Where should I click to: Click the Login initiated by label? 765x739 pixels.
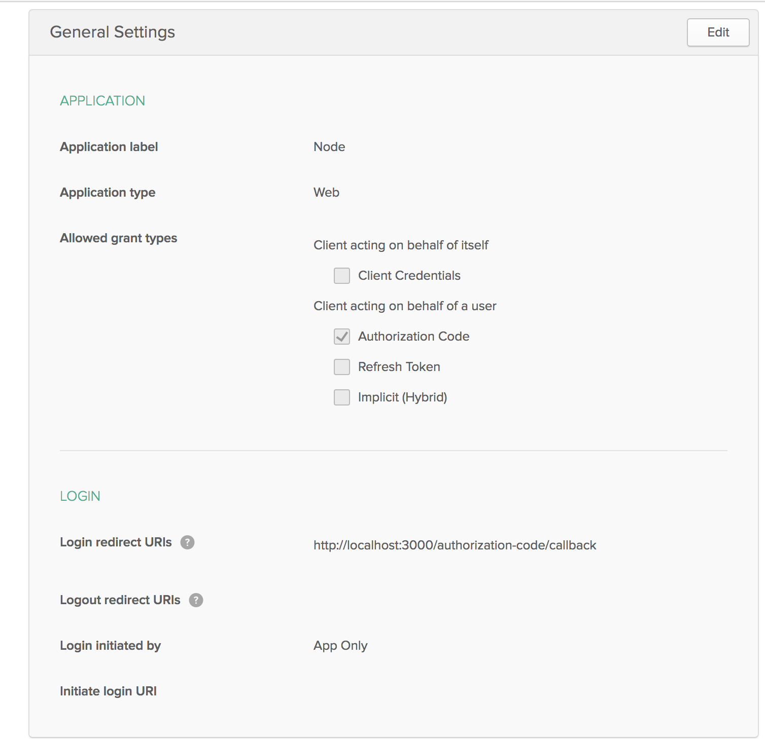(x=110, y=646)
